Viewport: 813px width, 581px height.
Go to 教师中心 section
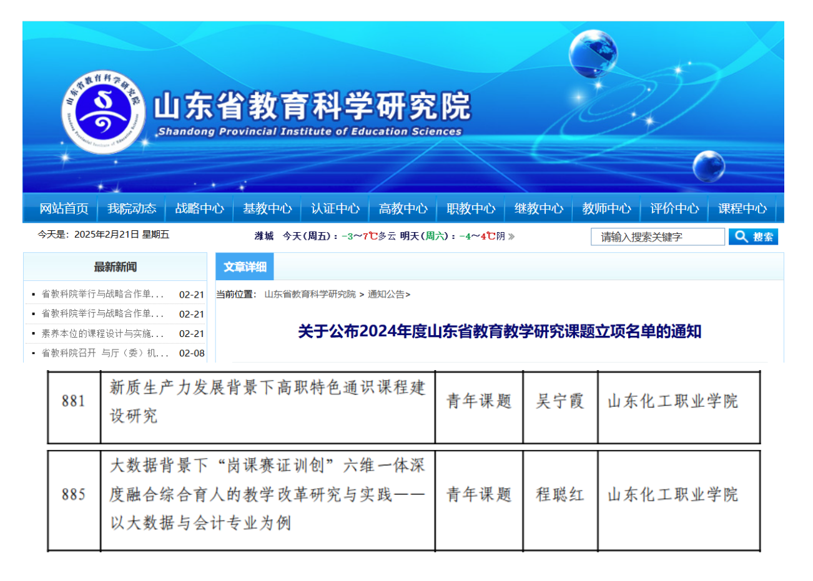606,208
